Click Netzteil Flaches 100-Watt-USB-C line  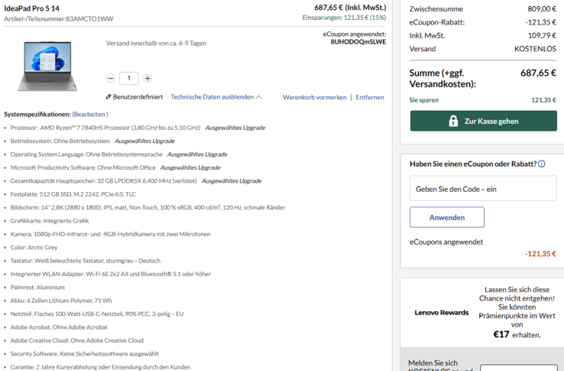pos(97,314)
